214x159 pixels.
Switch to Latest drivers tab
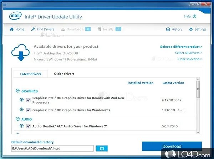[x=31, y=74]
